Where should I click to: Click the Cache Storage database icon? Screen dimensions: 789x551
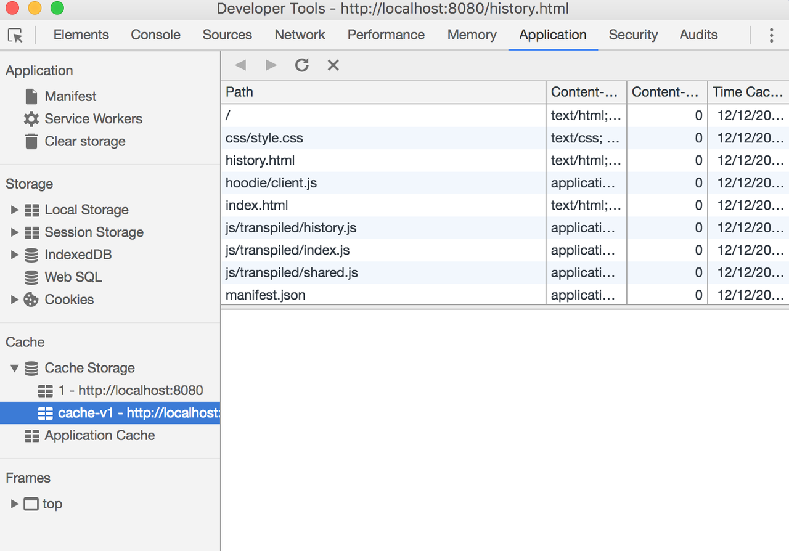pyautogui.click(x=31, y=368)
